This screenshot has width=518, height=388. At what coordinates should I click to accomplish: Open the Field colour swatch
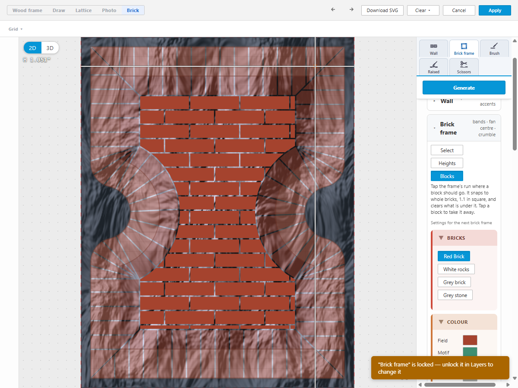[470, 341]
